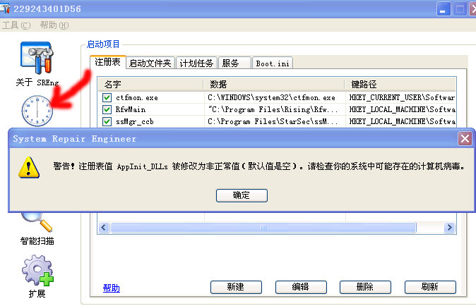Click the 编辑 button
The image size is (476, 306).
pyautogui.click(x=301, y=287)
